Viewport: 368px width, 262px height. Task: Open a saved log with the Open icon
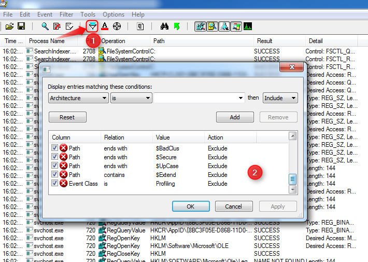9,26
